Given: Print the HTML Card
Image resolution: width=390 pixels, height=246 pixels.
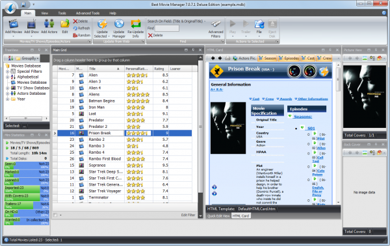Looking at the screenshot, I should (x=227, y=58).
